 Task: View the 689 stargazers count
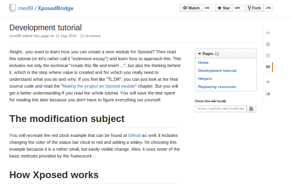(237, 8)
